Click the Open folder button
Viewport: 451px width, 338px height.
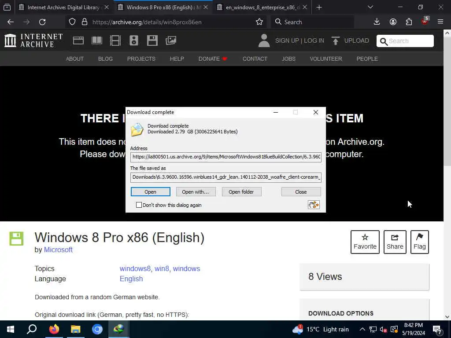pyautogui.click(x=241, y=192)
